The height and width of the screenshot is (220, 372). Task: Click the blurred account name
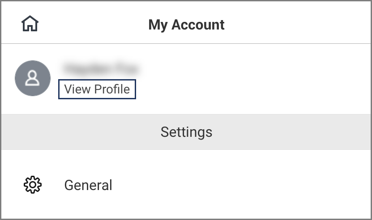pos(100,68)
